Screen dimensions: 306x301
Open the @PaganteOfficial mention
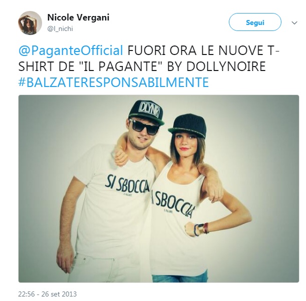click(71, 50)
